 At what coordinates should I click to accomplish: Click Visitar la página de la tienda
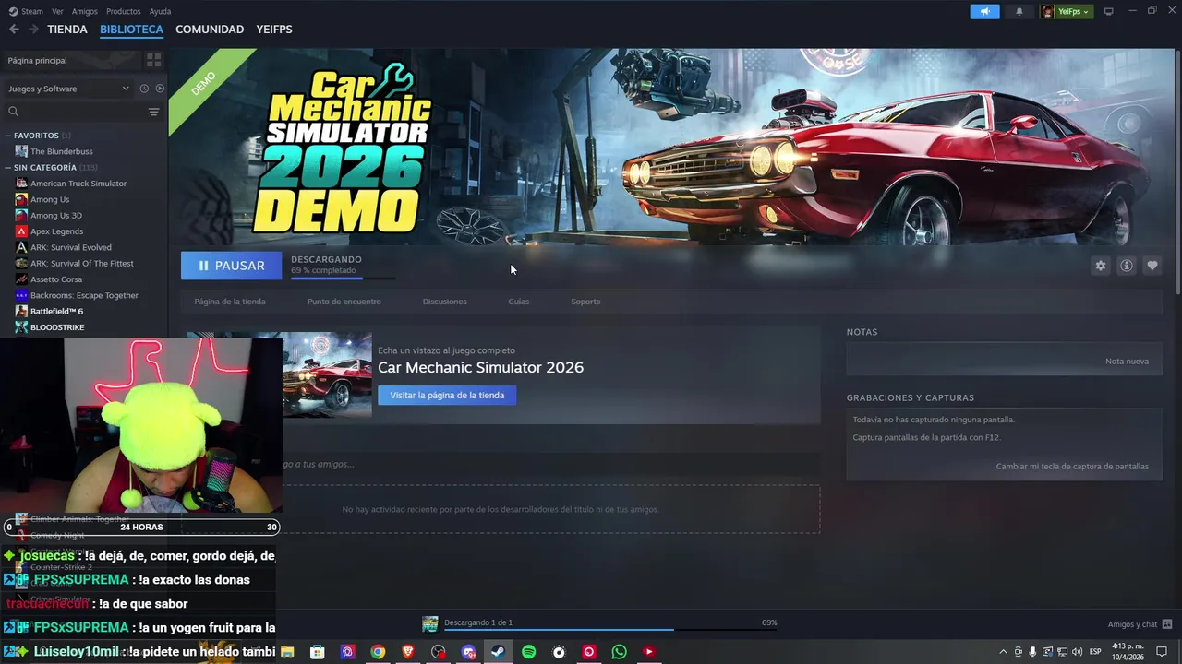(x=447, y=396)
